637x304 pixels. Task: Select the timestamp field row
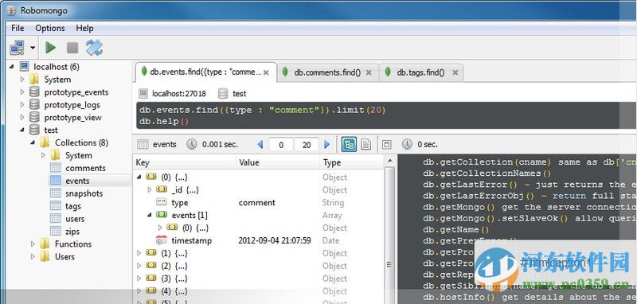(258, 240)
